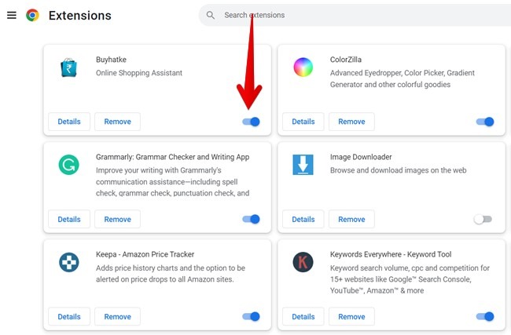Click the Chrome logo icon

pos(32,15)
